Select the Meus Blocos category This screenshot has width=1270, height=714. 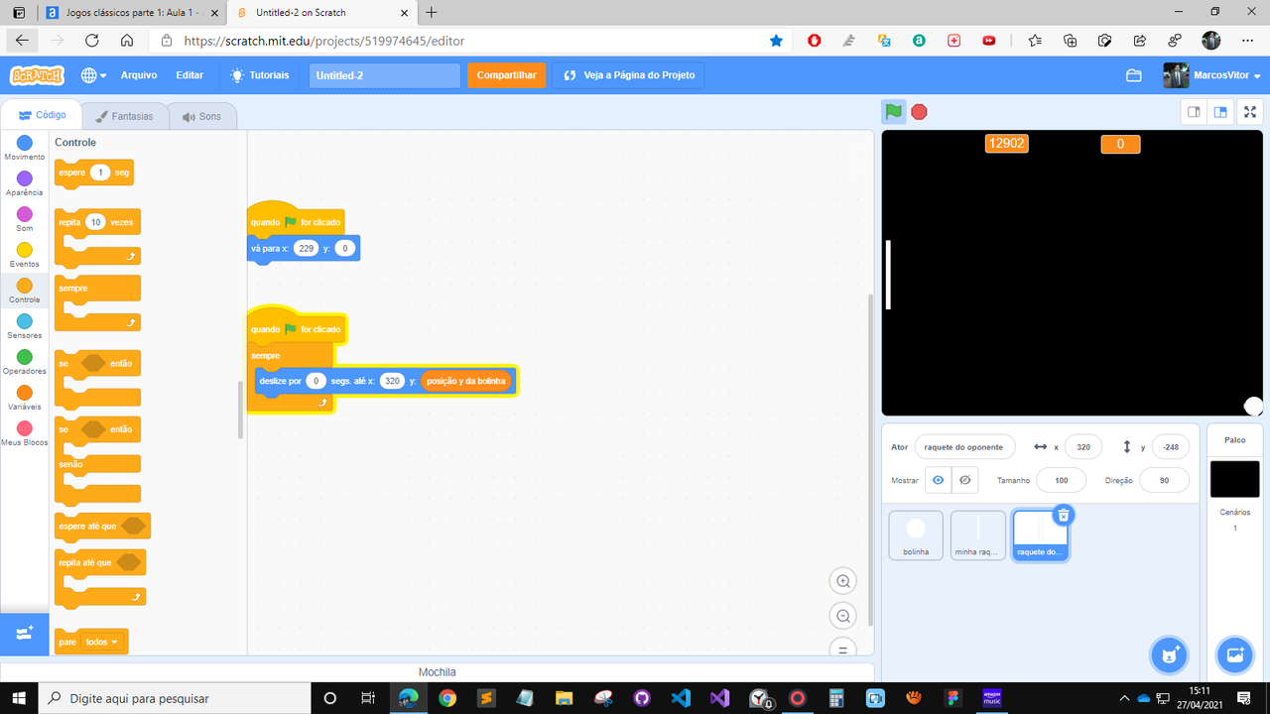pyautogui.click(x=25, y=433)
